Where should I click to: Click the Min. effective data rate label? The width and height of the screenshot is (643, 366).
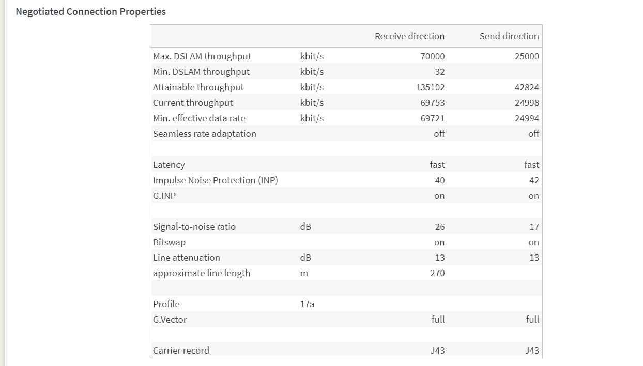(199, 118)
